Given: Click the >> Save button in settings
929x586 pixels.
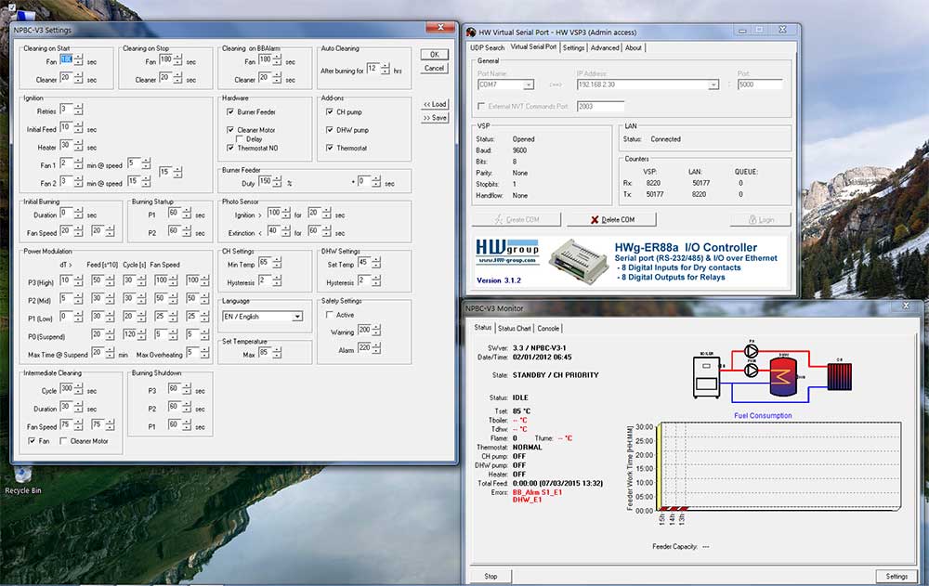Looking at the screenshot, I should [434, 118].
